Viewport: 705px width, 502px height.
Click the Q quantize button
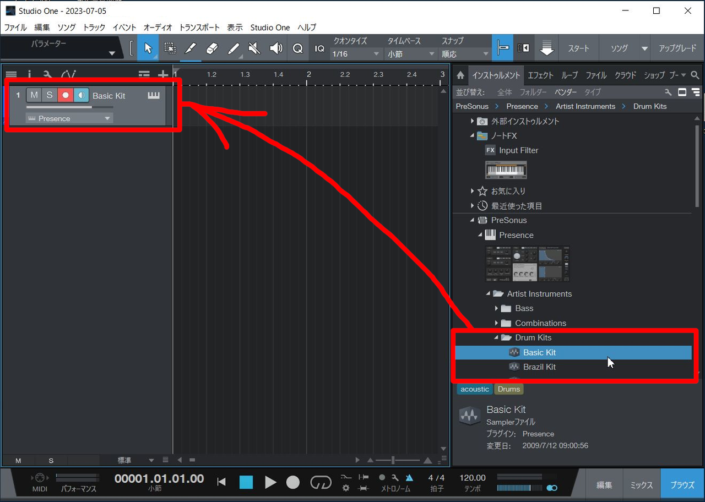coord(297,48)
